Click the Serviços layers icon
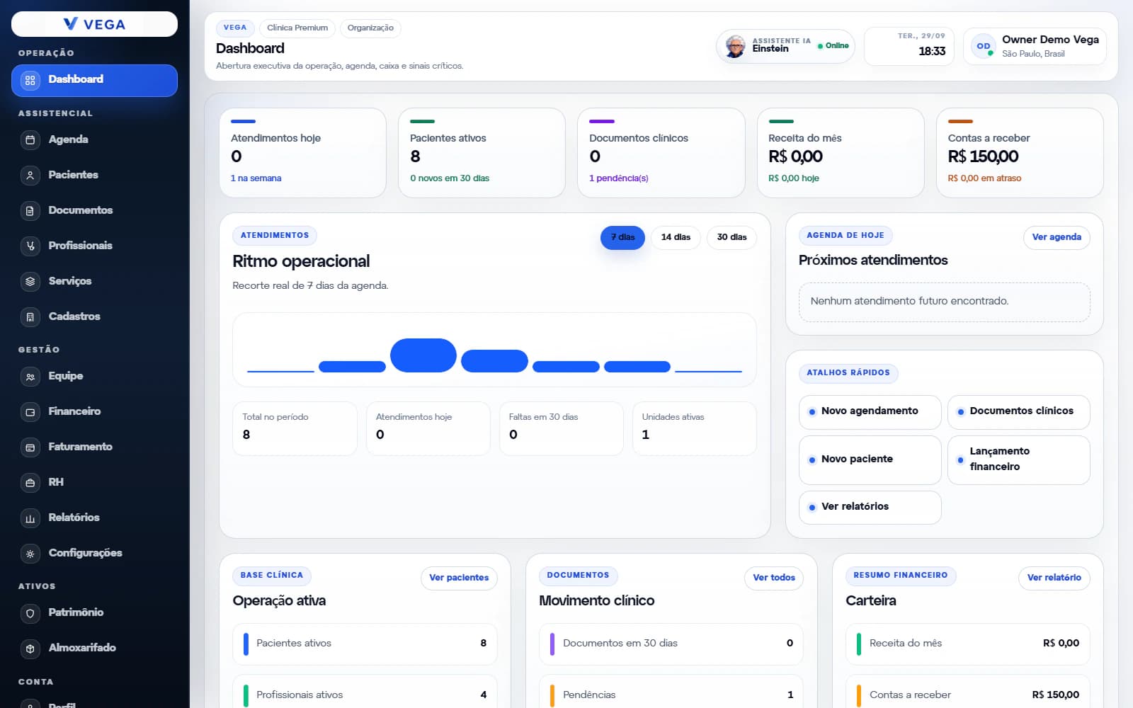Image resolution: width=1133 pixels, height=708 pixels. tap(30, 281)
